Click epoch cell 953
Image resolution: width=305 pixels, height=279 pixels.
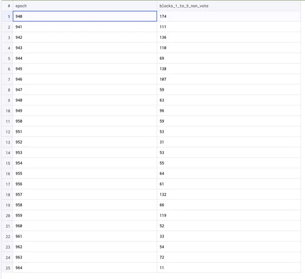point(85,153)
